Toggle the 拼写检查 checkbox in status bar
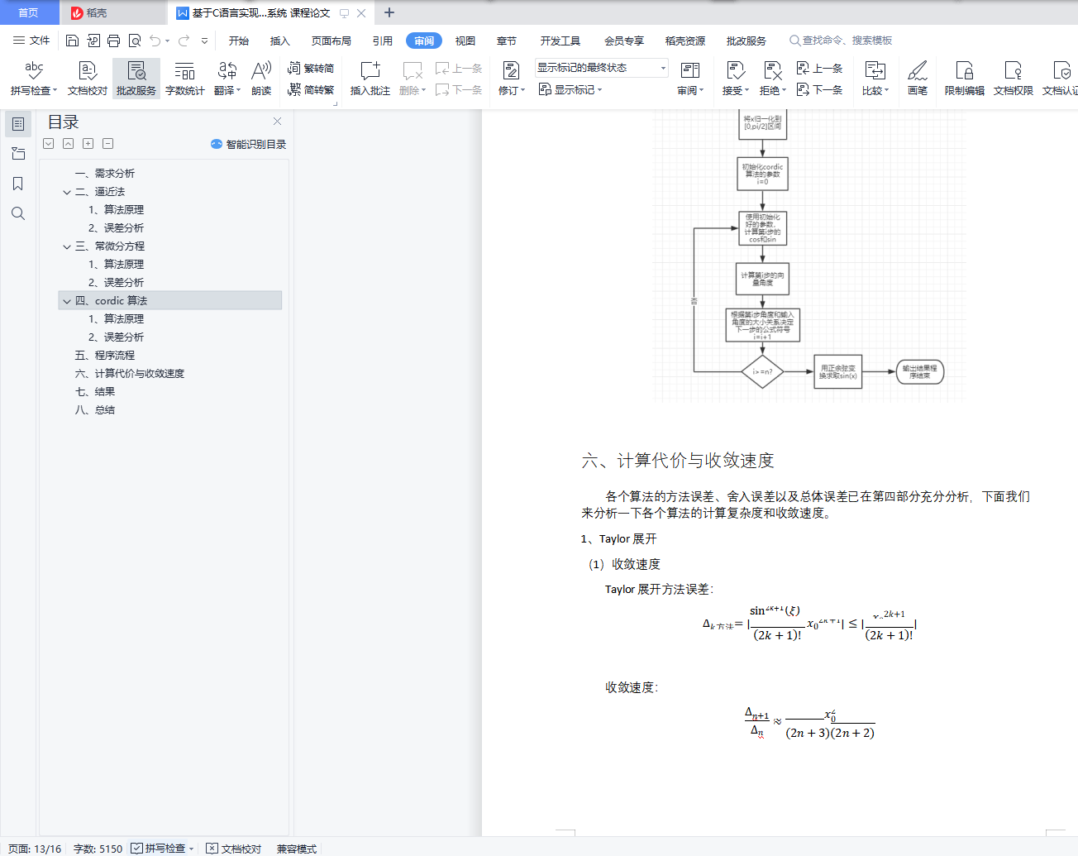Screen dimensions: 1078x856 point(137,849)
